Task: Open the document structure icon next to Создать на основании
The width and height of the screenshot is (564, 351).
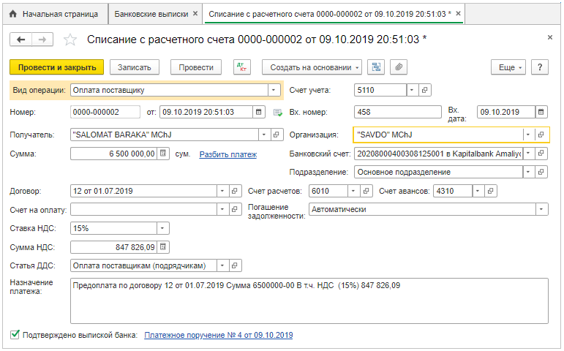Action: (x=376, y=67)
